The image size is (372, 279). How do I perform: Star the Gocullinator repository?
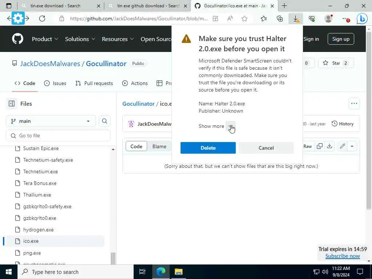point(336,63)
